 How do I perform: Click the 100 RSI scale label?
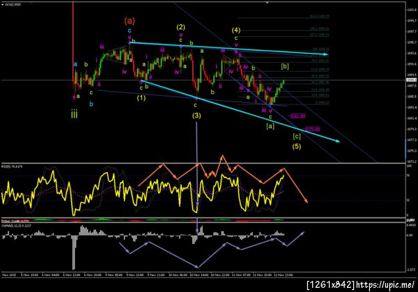pos(409,166)
